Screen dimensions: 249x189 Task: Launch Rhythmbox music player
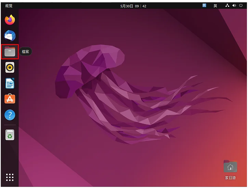10,67
